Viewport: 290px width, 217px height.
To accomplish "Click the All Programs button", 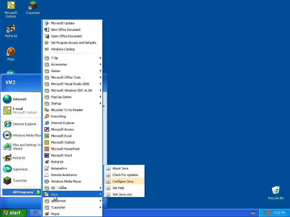I will click(x=22, y=192).
